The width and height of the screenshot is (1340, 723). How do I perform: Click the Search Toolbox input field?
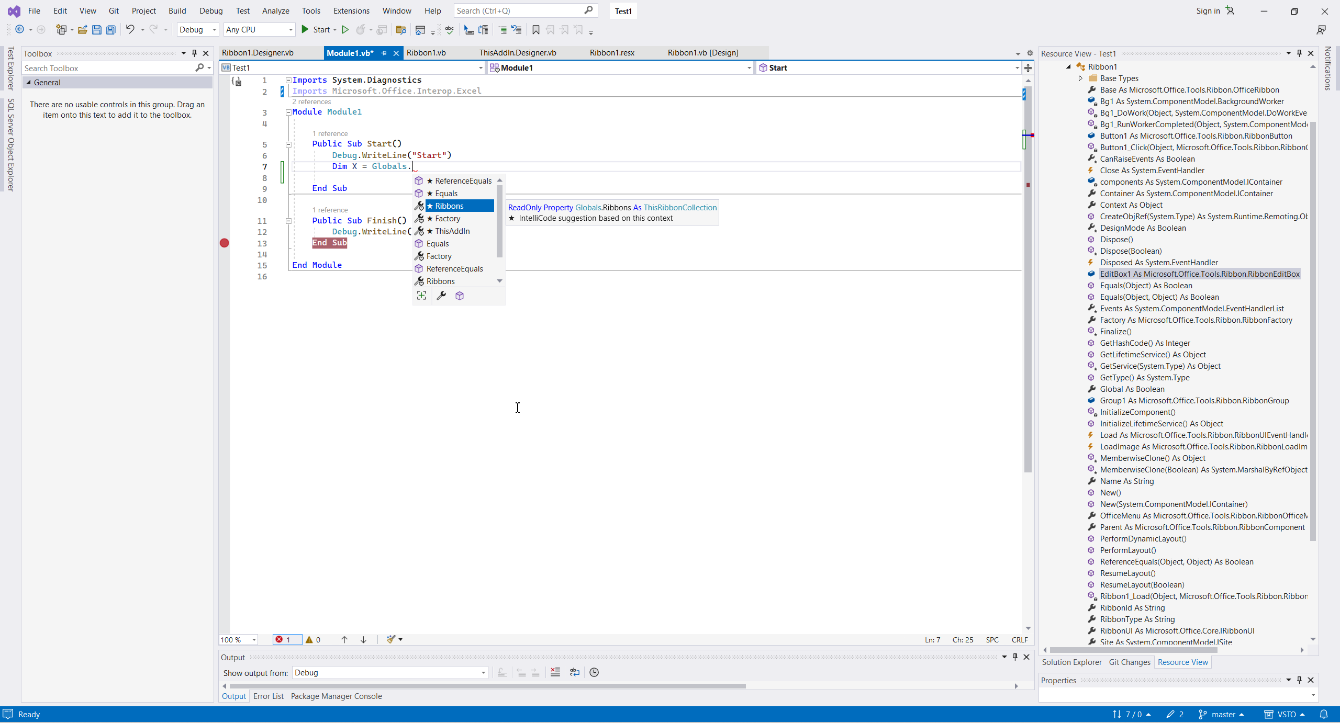107,68
